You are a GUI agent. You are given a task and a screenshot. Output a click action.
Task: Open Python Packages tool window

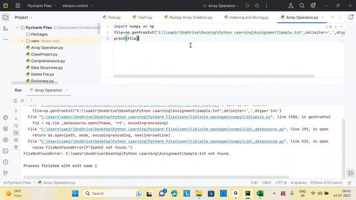(6, 128)
